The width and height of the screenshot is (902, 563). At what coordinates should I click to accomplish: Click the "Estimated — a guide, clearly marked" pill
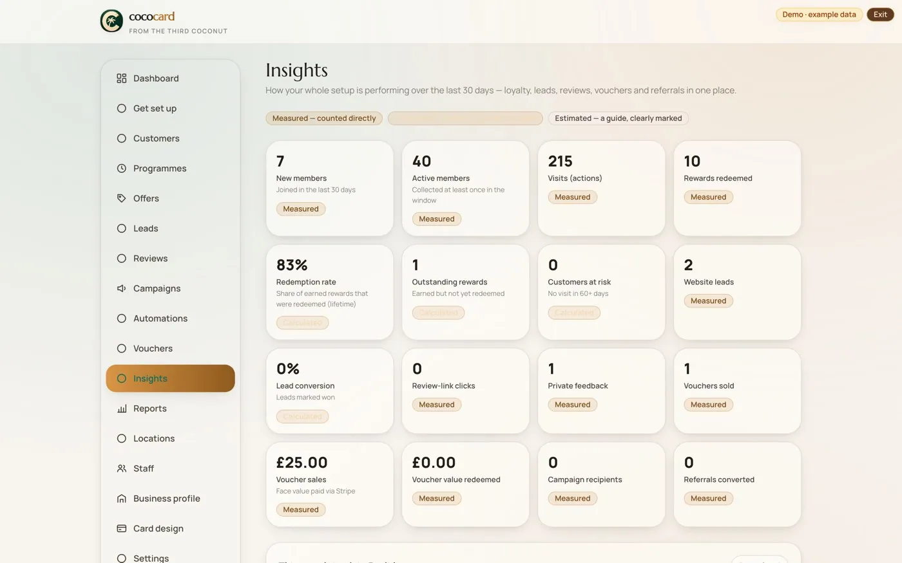618,118
